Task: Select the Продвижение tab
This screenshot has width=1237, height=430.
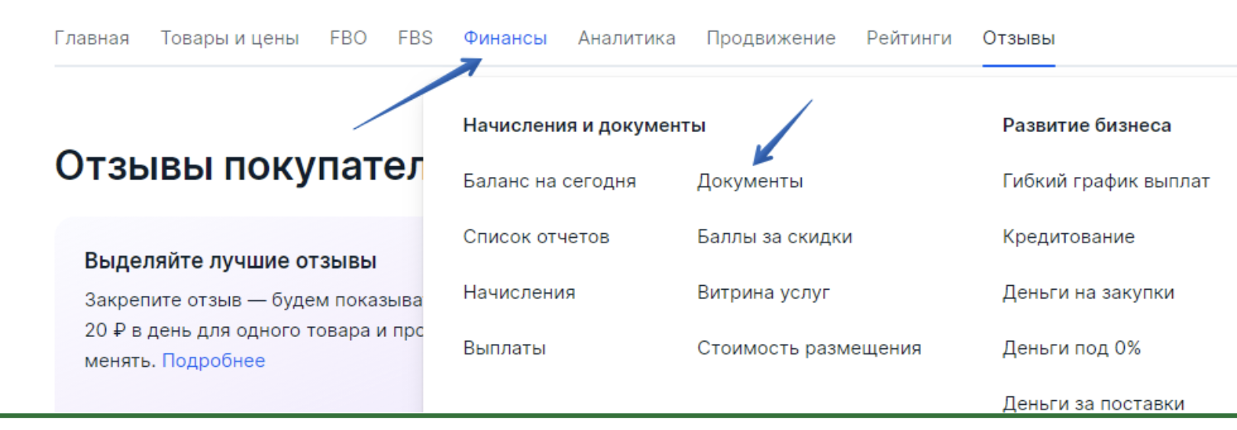Action: 770,38
